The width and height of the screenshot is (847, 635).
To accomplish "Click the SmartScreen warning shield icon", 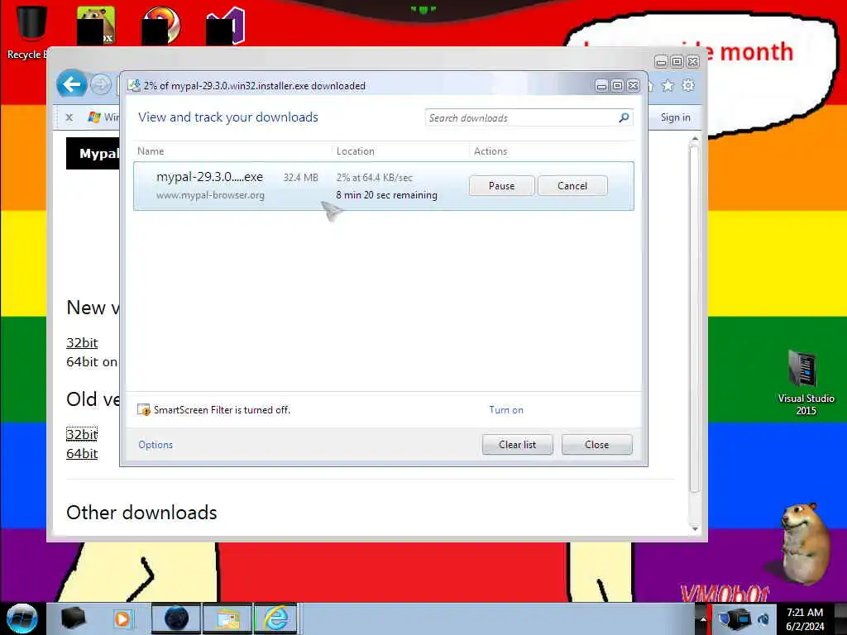I will [x=144, y=410].
